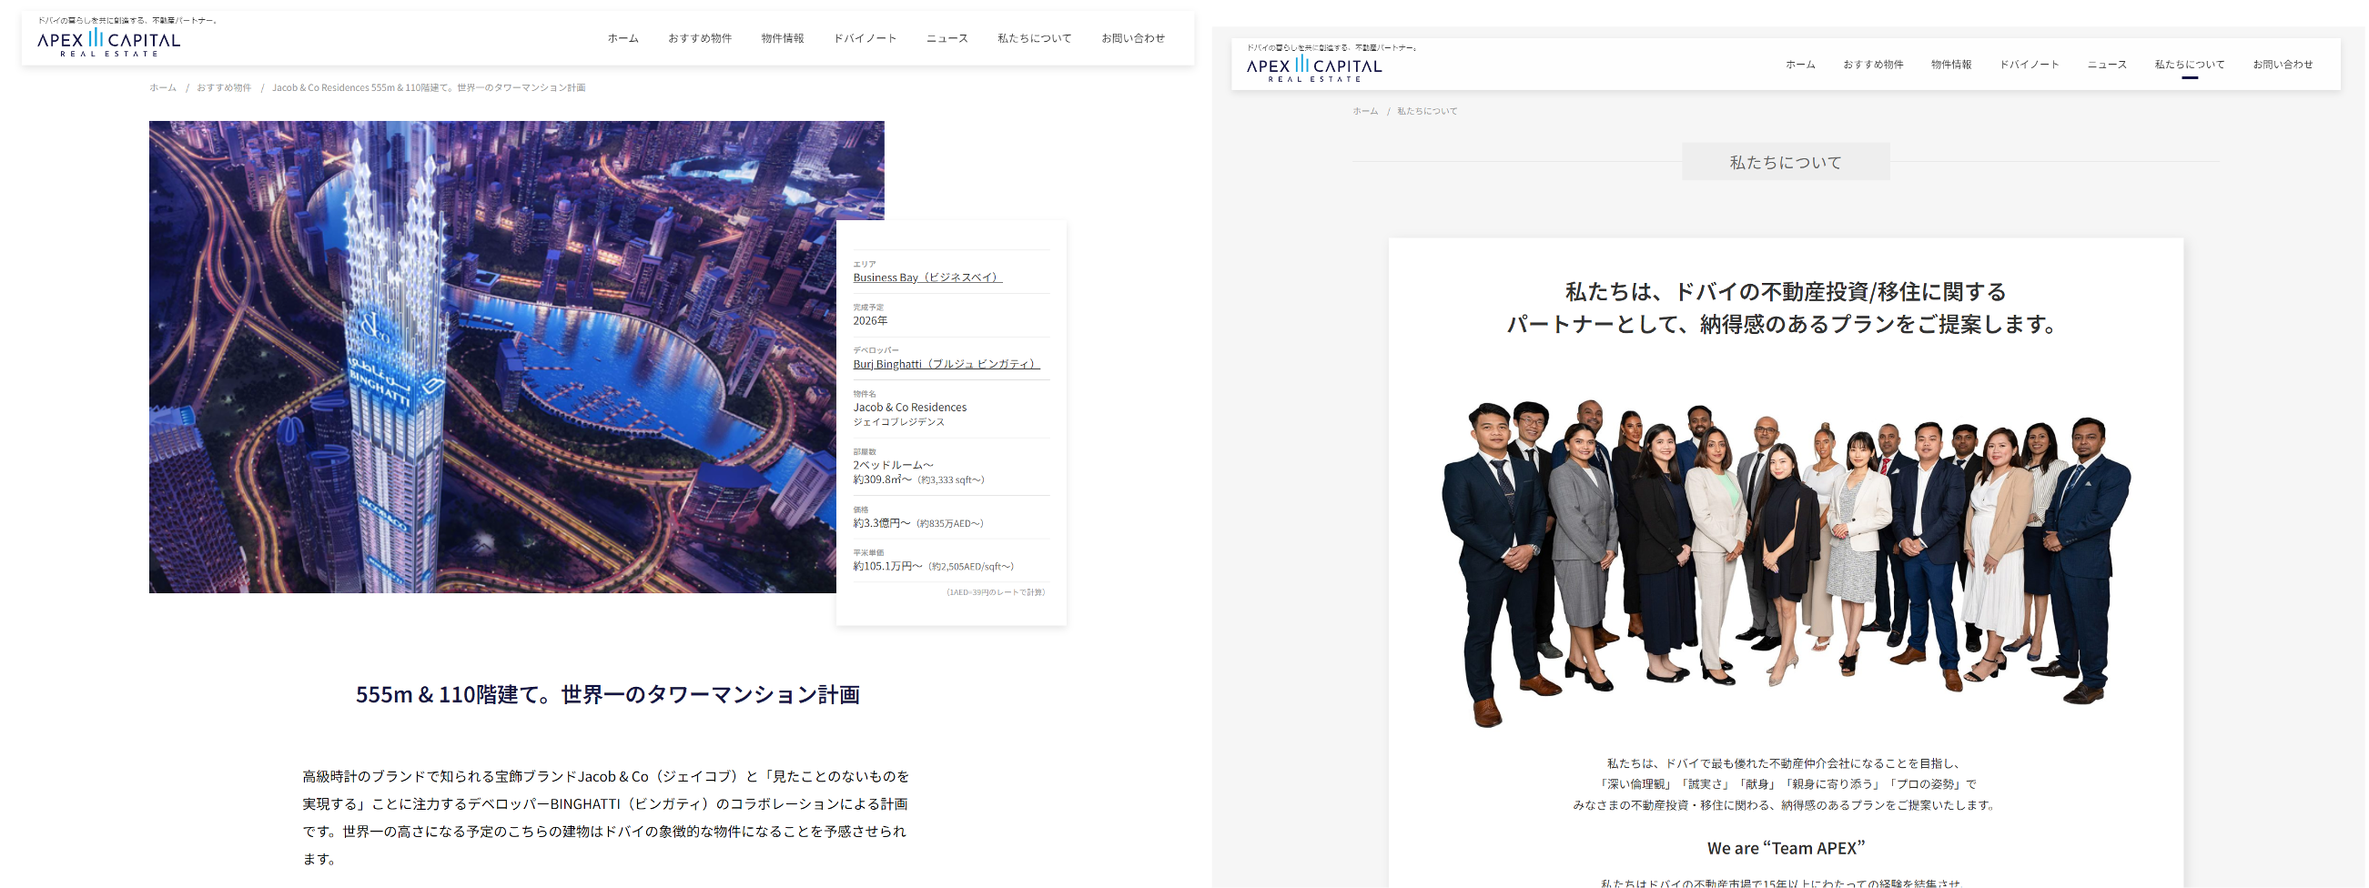The width and height of the screenshot is (2369, 888).
Task: Go to ニュース in the About Us page navigation
Action: (x=2107, y=65)
